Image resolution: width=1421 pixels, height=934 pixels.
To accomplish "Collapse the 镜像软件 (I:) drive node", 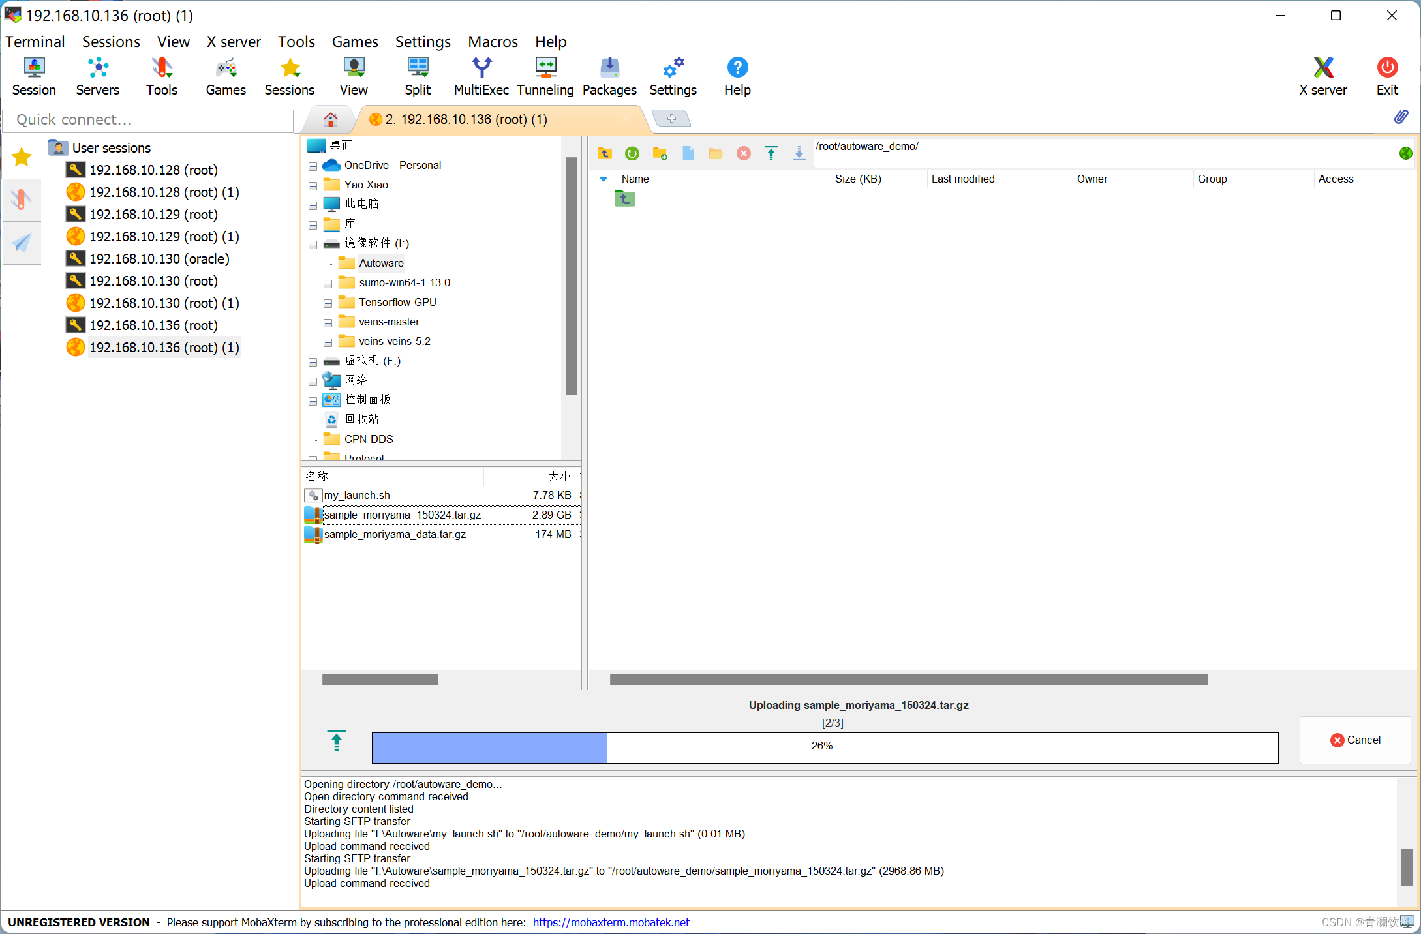I will point(313,245).
